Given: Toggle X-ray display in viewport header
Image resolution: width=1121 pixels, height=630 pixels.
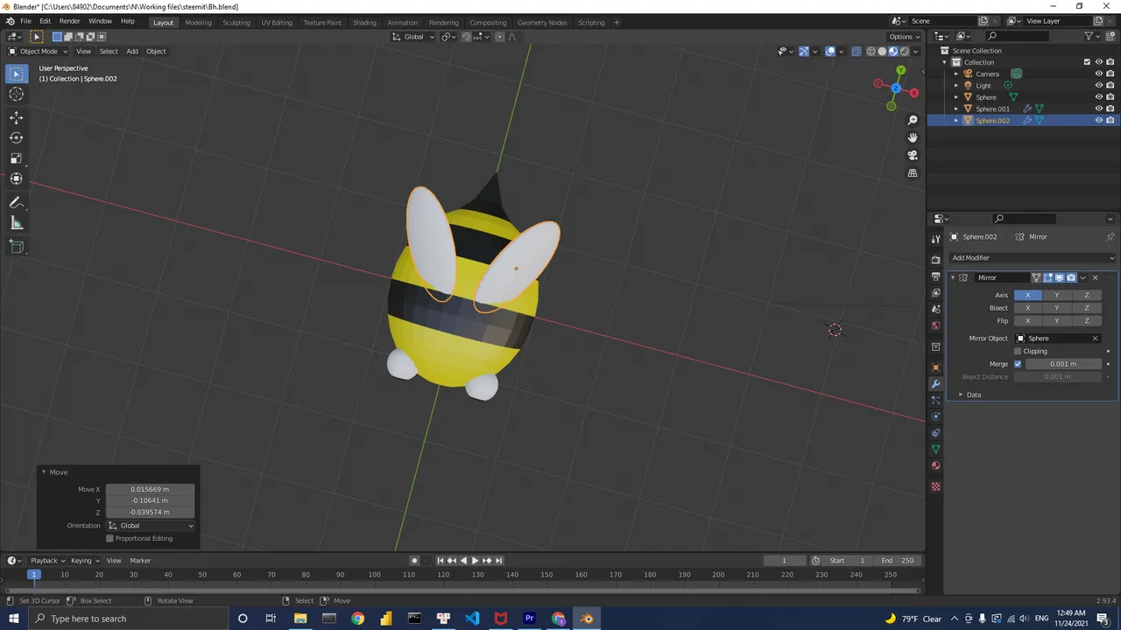Looking at the screenshot, I should (857, 51).
